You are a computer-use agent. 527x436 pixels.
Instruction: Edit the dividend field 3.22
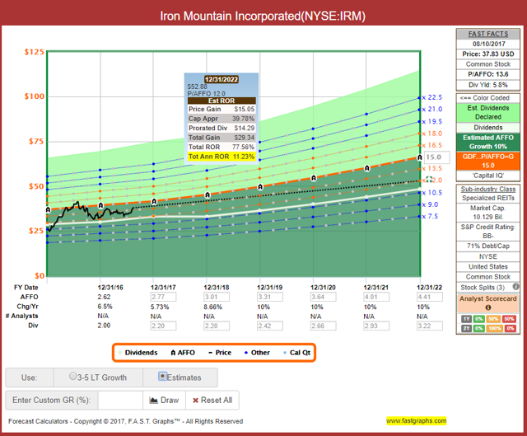tap(430, 326)
